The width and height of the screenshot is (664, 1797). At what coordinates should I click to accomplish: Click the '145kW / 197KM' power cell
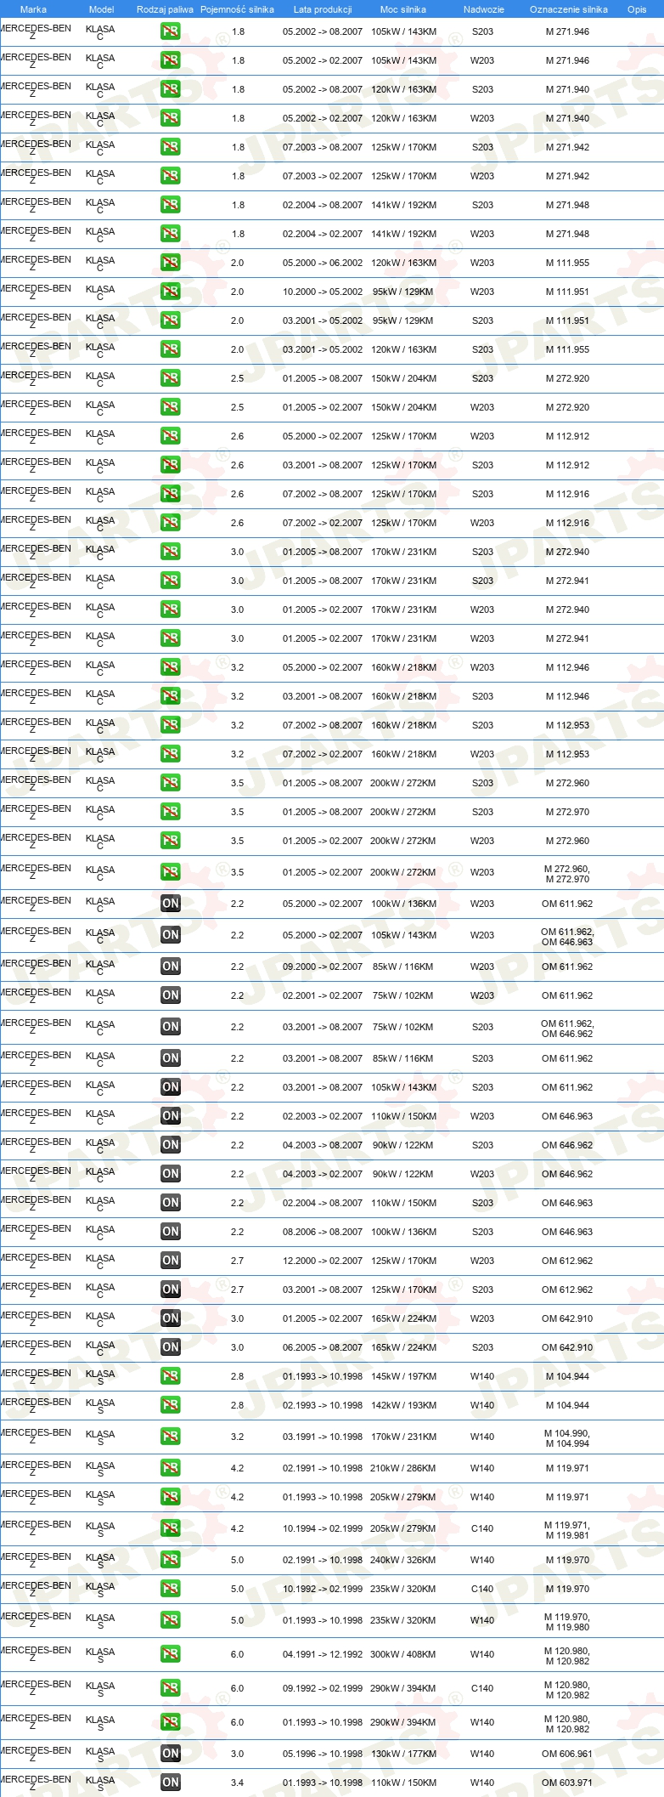click(x=403, y=1376)
